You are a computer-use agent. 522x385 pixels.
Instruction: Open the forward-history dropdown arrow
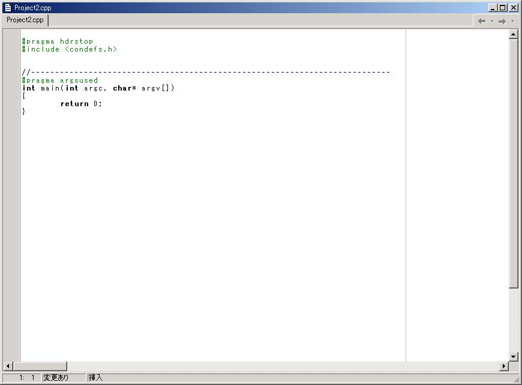pyautogui.click(x=513, y=22)
